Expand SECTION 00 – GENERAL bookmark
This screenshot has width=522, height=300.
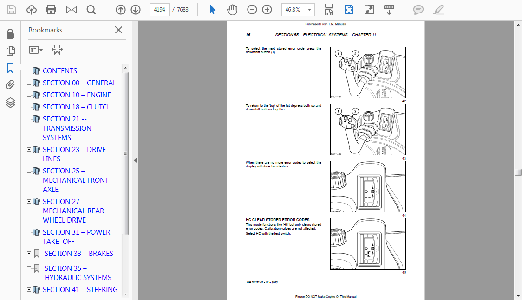29,83
